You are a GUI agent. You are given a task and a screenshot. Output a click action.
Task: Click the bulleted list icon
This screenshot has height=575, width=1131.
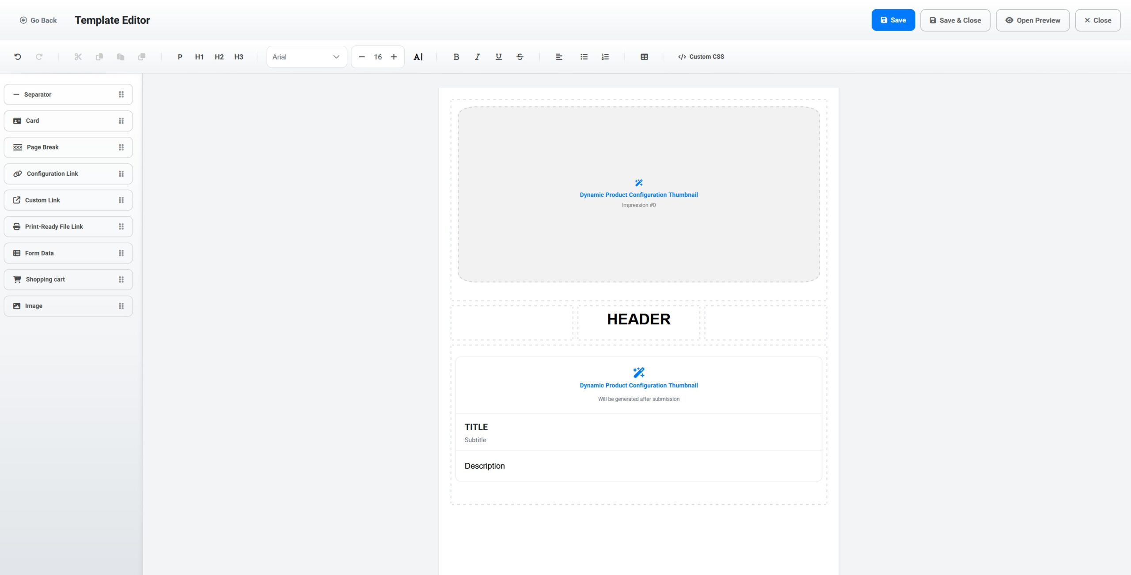click(x=584, y=56)
